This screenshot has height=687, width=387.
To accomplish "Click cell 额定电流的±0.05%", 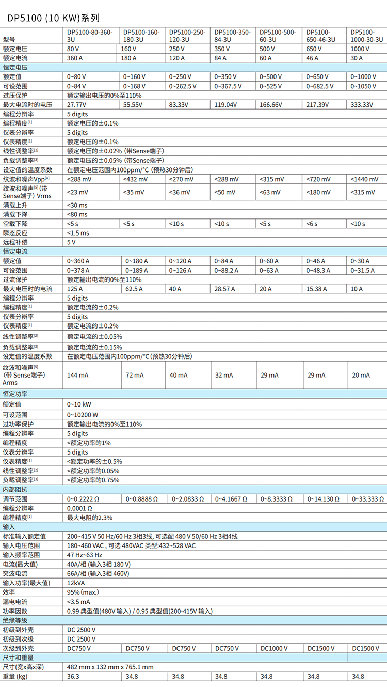I will pyautogui.click(x=94, y=337).
